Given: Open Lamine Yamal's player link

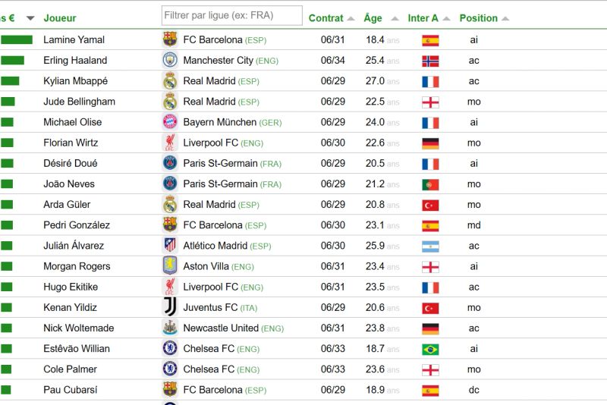Looking at the screenshot, I should [x=74, y=39].
